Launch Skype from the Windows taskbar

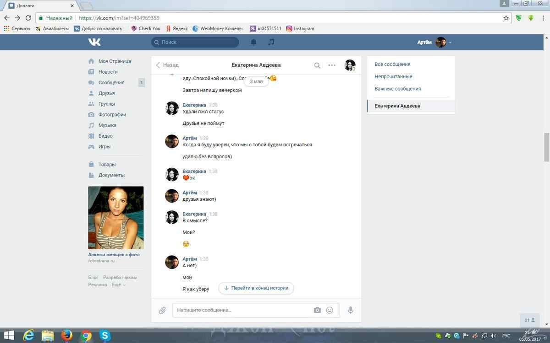pos(105,336)
